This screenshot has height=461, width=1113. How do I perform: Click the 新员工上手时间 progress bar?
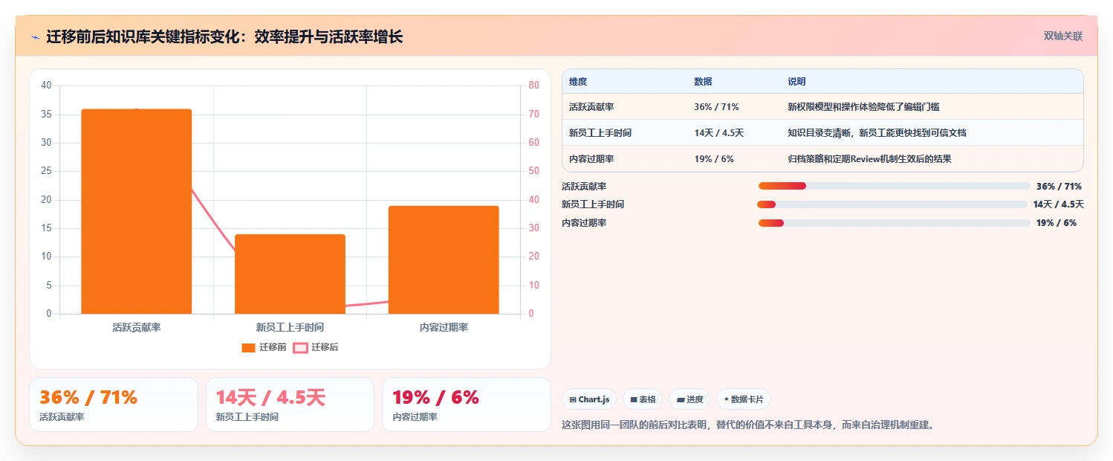tap(892, 204)
